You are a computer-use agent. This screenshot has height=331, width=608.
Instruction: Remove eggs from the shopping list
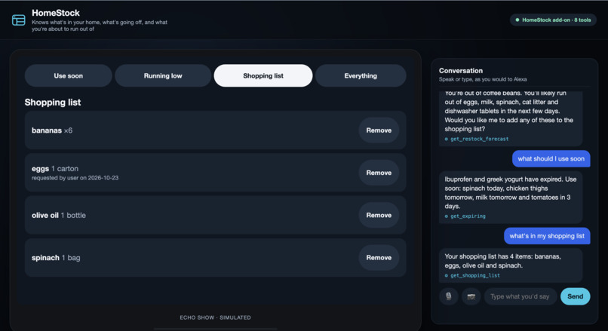coord(379,173)
